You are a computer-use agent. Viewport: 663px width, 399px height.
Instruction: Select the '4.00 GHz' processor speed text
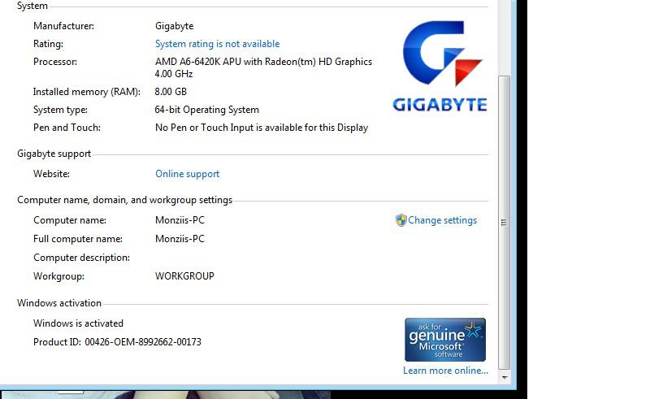[x=174, y=74]
